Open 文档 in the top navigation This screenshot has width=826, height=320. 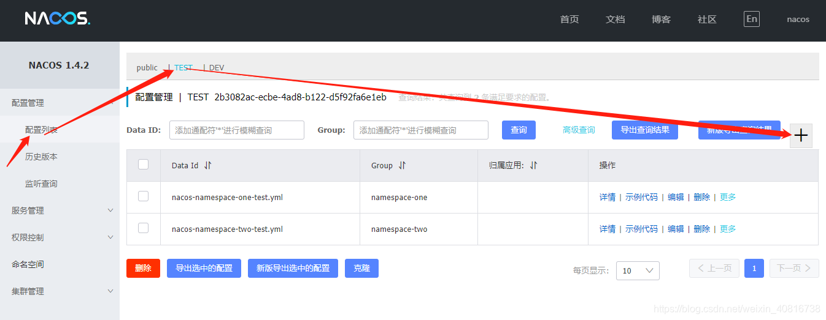[x=616, y=19]
